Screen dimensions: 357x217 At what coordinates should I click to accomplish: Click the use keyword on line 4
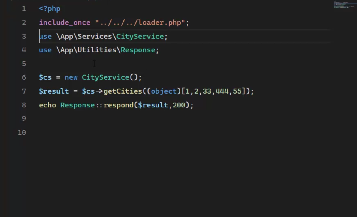[45, 50]
